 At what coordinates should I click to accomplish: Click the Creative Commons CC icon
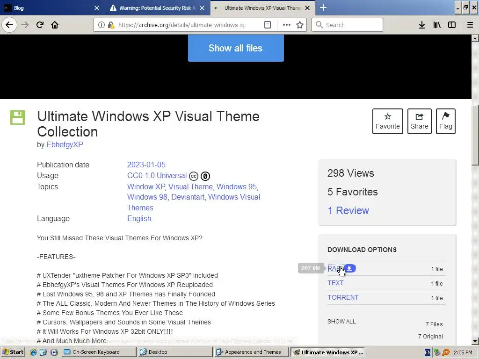click(x=194, y=176)
